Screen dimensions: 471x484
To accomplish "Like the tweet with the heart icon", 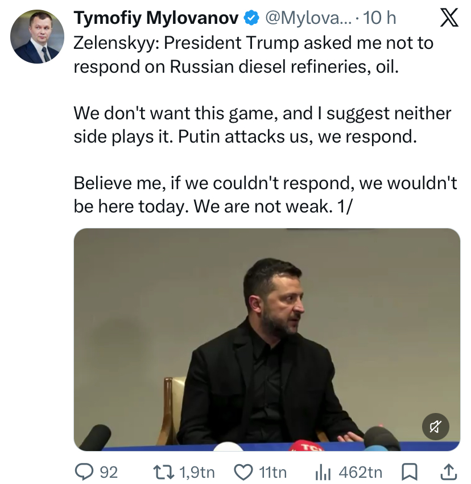I will pos(243,472).
